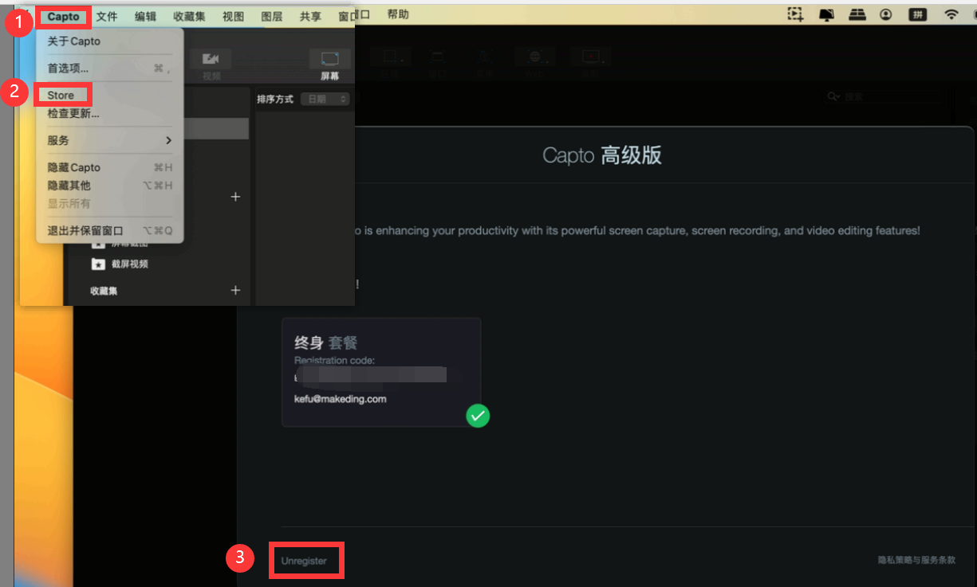Click the user account icon in menu bar

886,14
